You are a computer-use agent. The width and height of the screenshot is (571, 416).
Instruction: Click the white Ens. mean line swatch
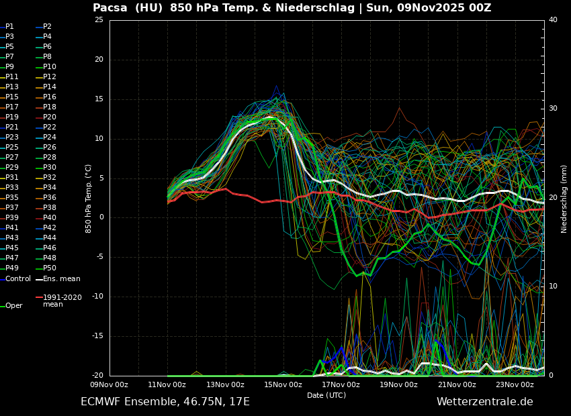click(39, 279)
